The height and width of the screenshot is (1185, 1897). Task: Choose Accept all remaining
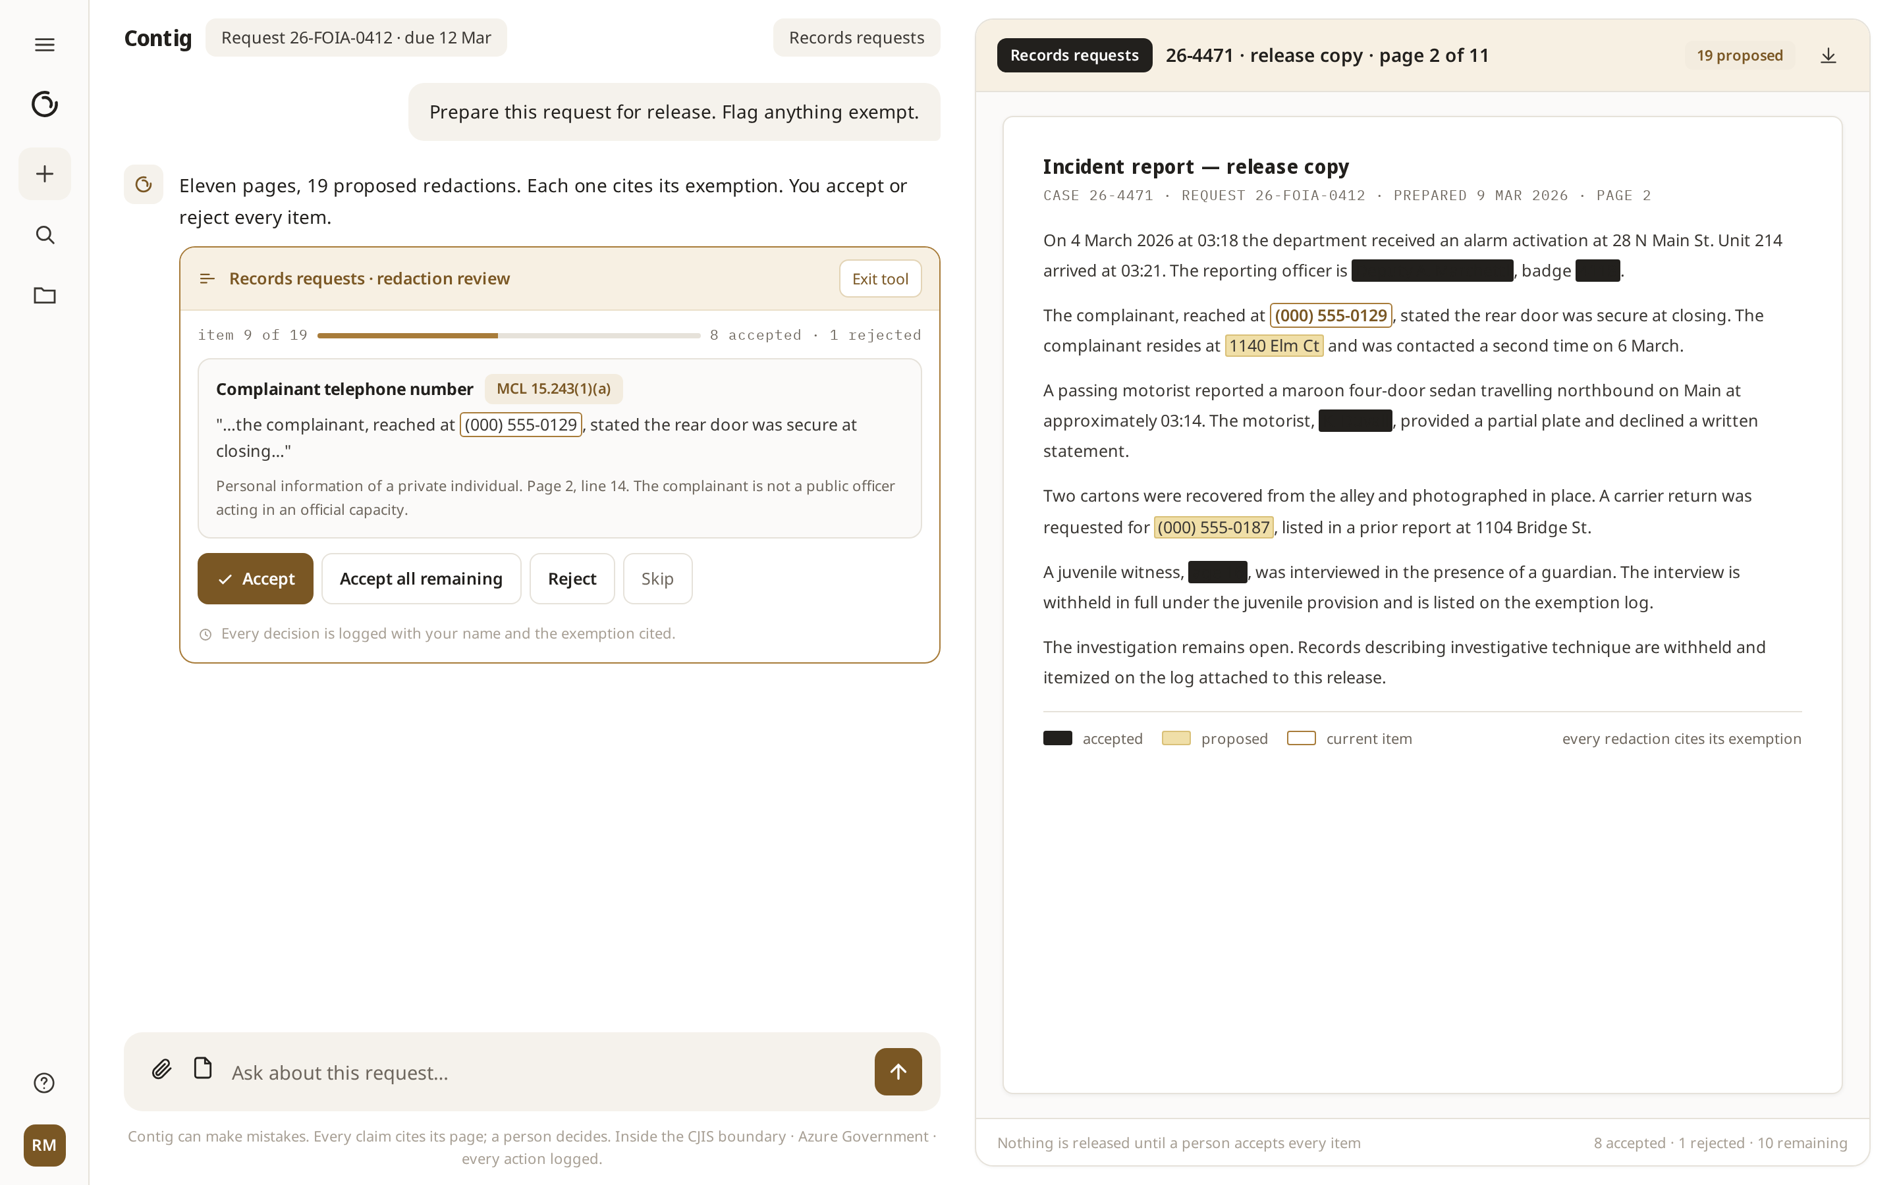coord(421,579)
